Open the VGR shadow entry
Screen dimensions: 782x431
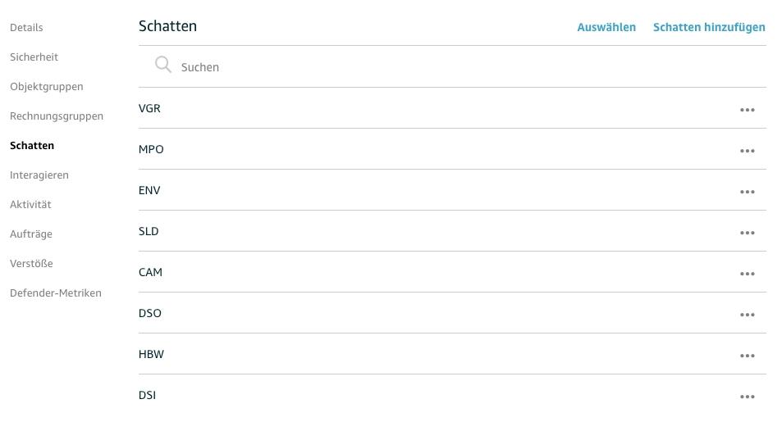[x=149, y=108]
